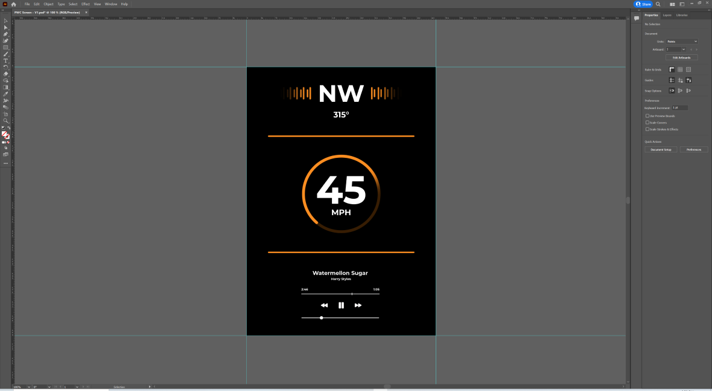Toggle Smart Guides icon

[688, 80]
